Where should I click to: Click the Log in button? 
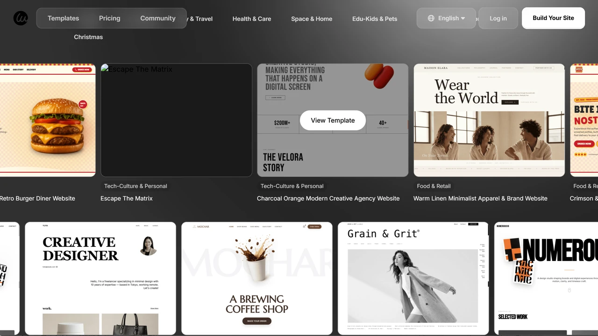point(498,18)
